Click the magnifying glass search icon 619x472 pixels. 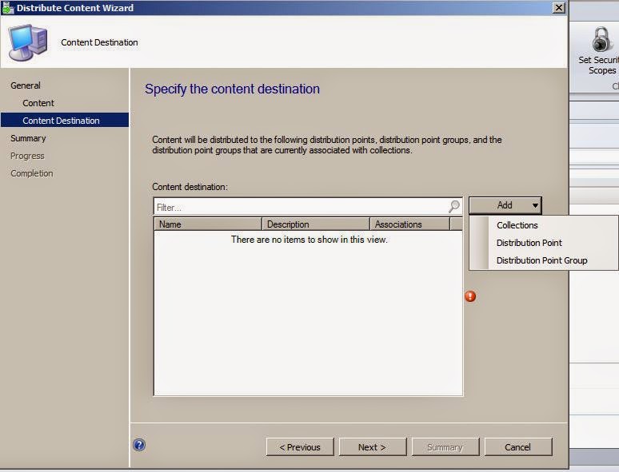coord(454,206)
